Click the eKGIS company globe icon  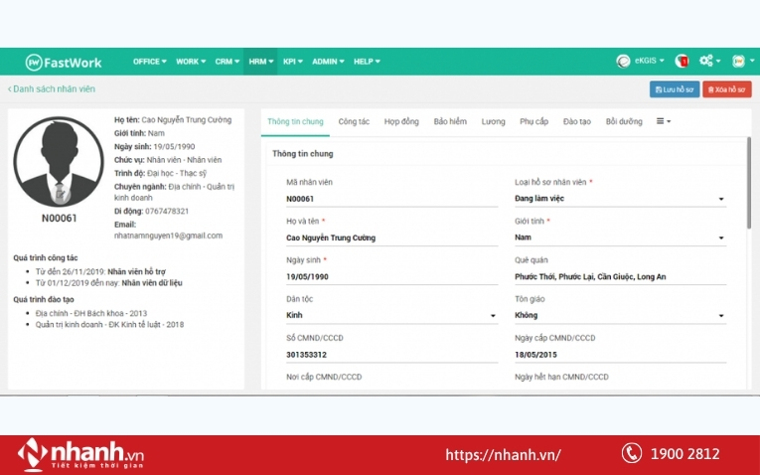pos(624,62)
